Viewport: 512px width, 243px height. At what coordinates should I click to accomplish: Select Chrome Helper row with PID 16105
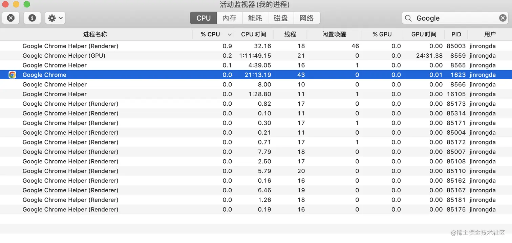pos(55,94)
